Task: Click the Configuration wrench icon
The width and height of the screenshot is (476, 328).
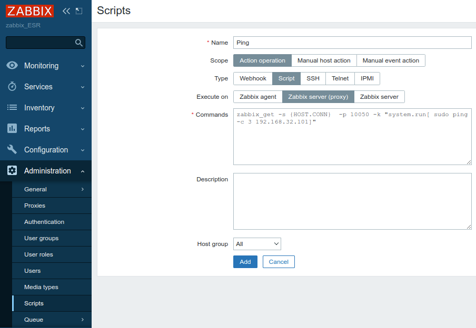Action: coord(12,149)
